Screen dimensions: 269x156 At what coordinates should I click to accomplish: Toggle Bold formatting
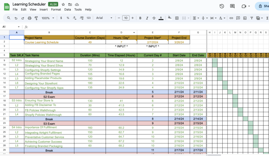[140, 18]
